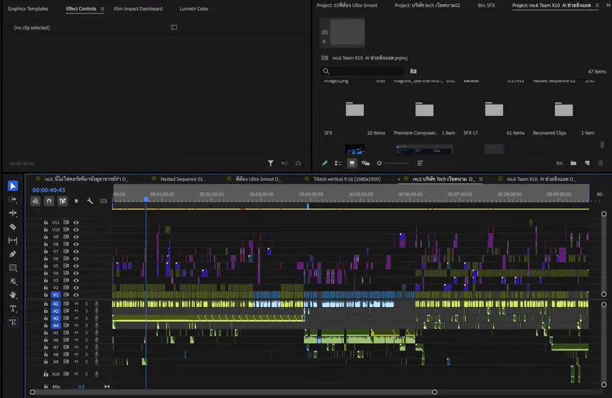The image size is (612, 398).
Task: Toggle insert sequences as nests button
Action: coord(35,201)
